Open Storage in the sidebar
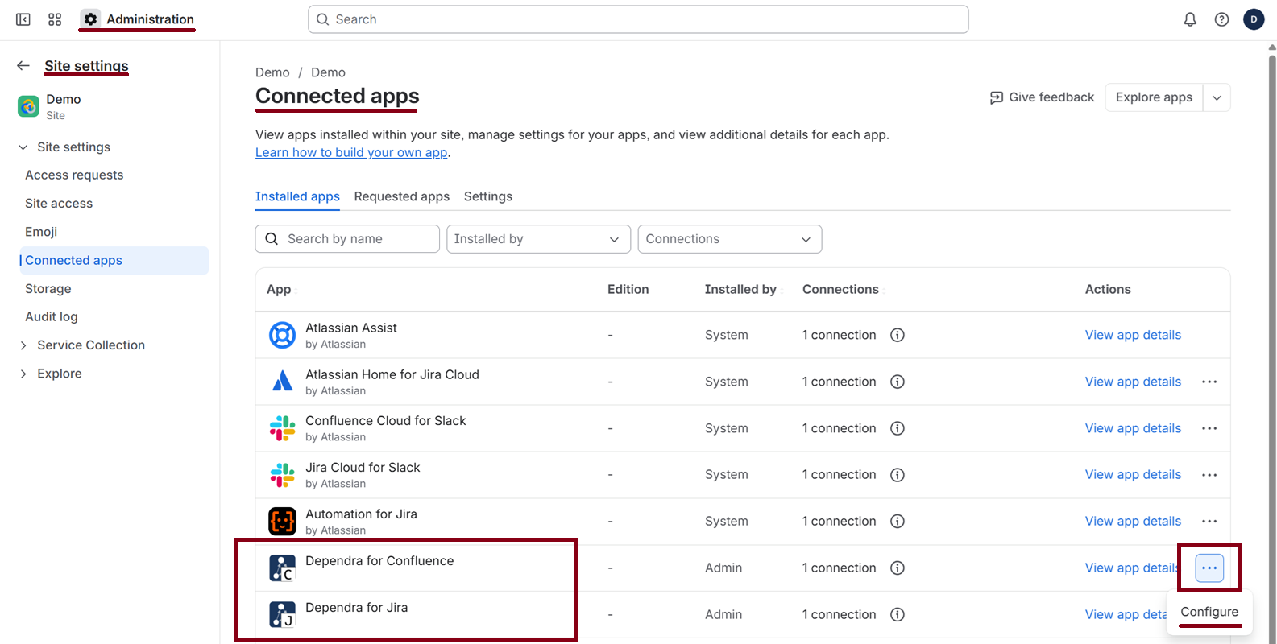 48,289
